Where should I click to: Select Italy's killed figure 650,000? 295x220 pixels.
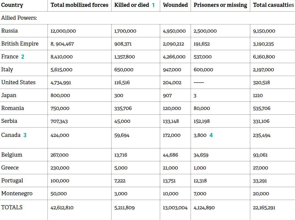[124, 70]
